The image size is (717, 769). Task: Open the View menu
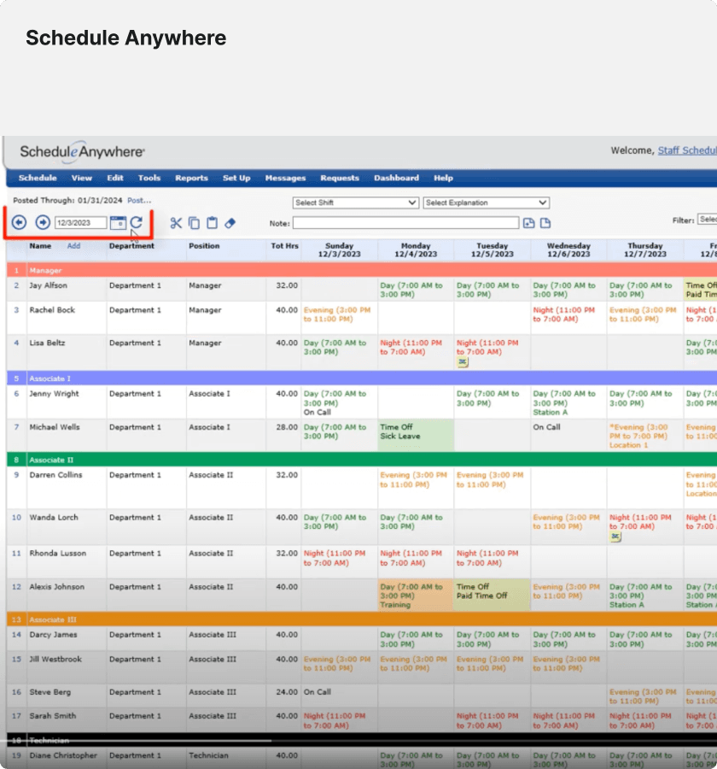click(x=82, y=178)
